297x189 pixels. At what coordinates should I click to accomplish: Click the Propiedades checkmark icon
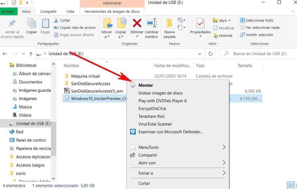(200, 23)
